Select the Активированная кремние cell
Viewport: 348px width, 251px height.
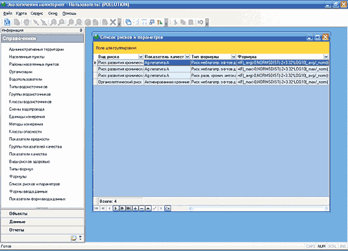point(167,82)
